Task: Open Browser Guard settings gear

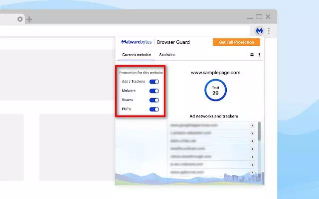Action: [x=252, y=55]
